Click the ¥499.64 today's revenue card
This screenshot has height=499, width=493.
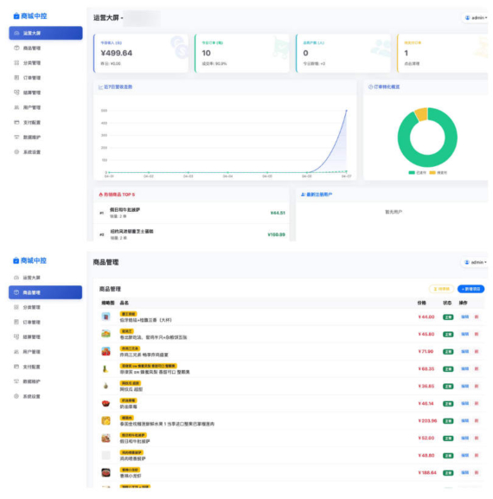(141, 53)
